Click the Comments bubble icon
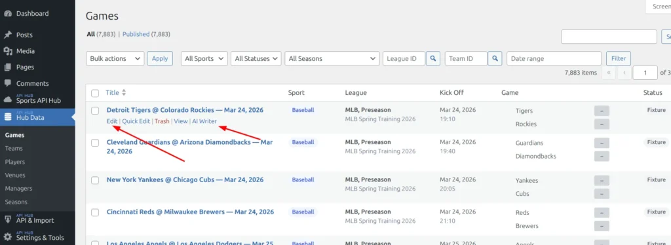Image resolution: width=671 pixels, height=245 pixels. 7,83
